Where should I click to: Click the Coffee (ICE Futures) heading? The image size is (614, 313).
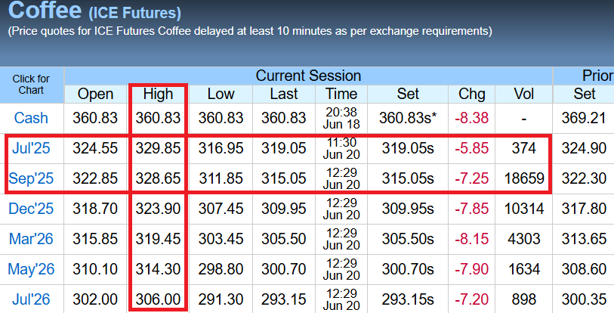[94, 10]
